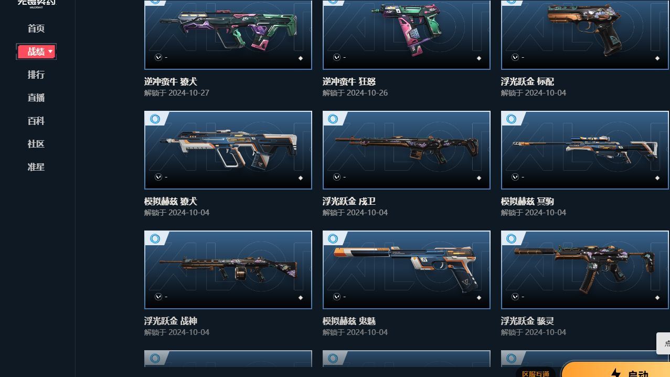Open the 准星 crosshair section
The height and width of the screenshot is (377, 670).
[x=36, y=167]
